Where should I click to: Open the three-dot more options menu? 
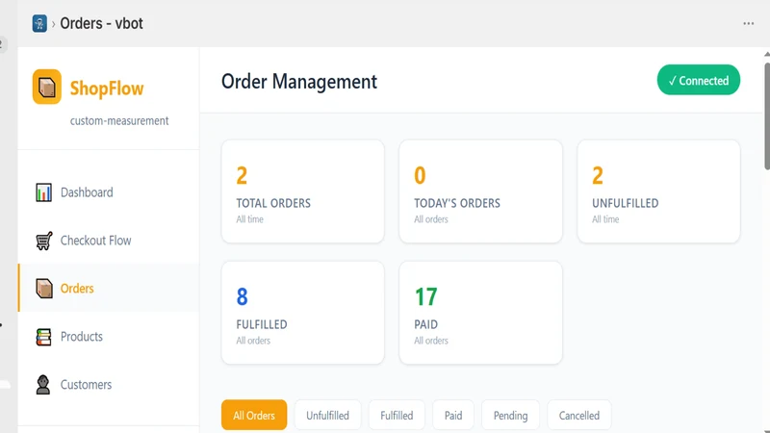tap(748, 23)
